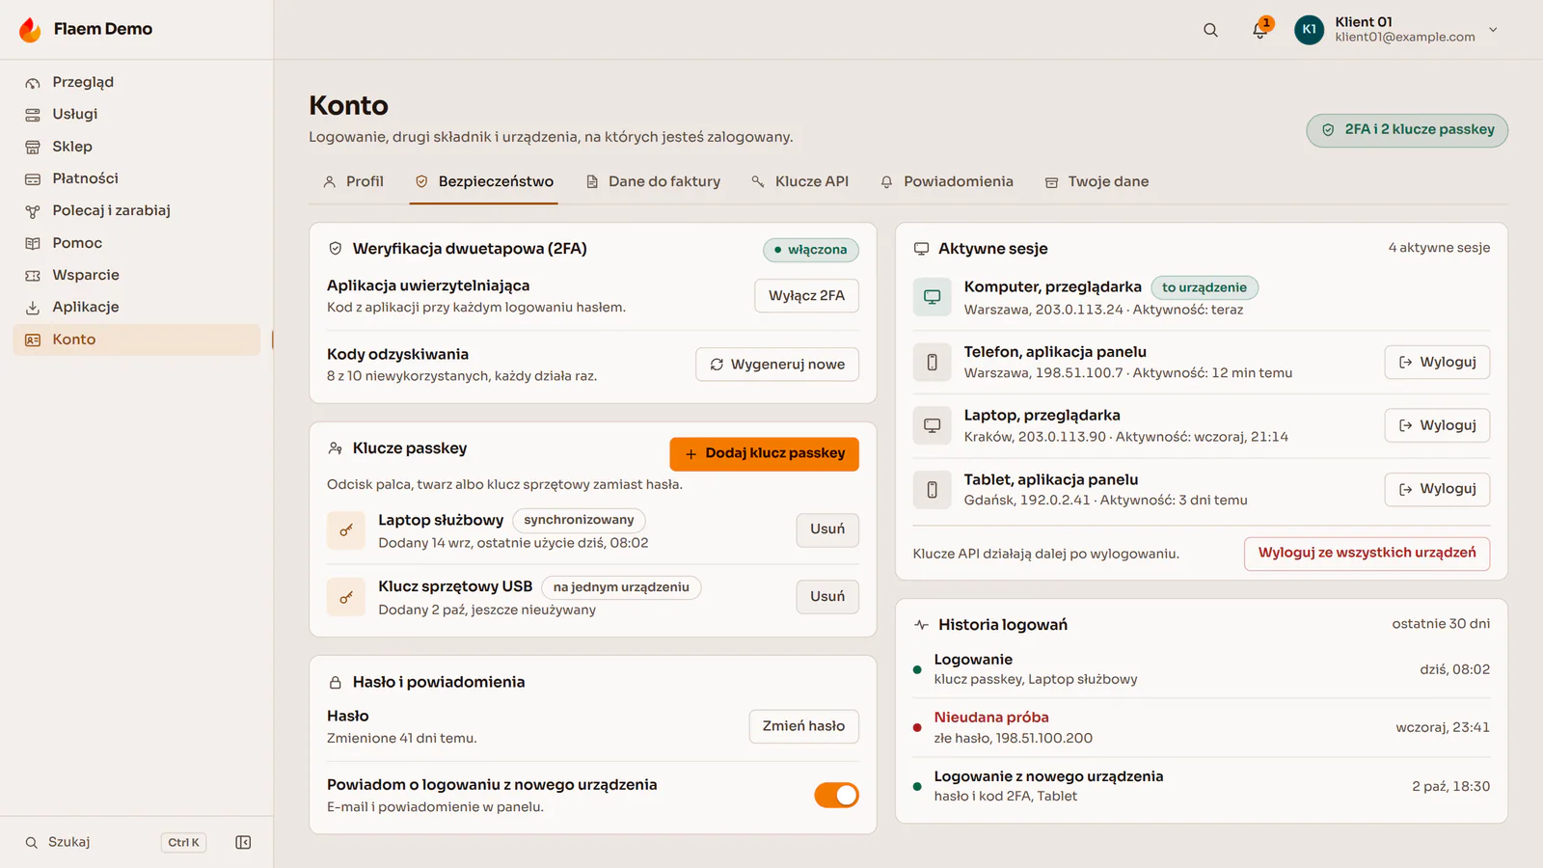Click the Flaem Demo flame logo
The height and width of the screenshot is (868, 1543).
[x=30, y=29]
